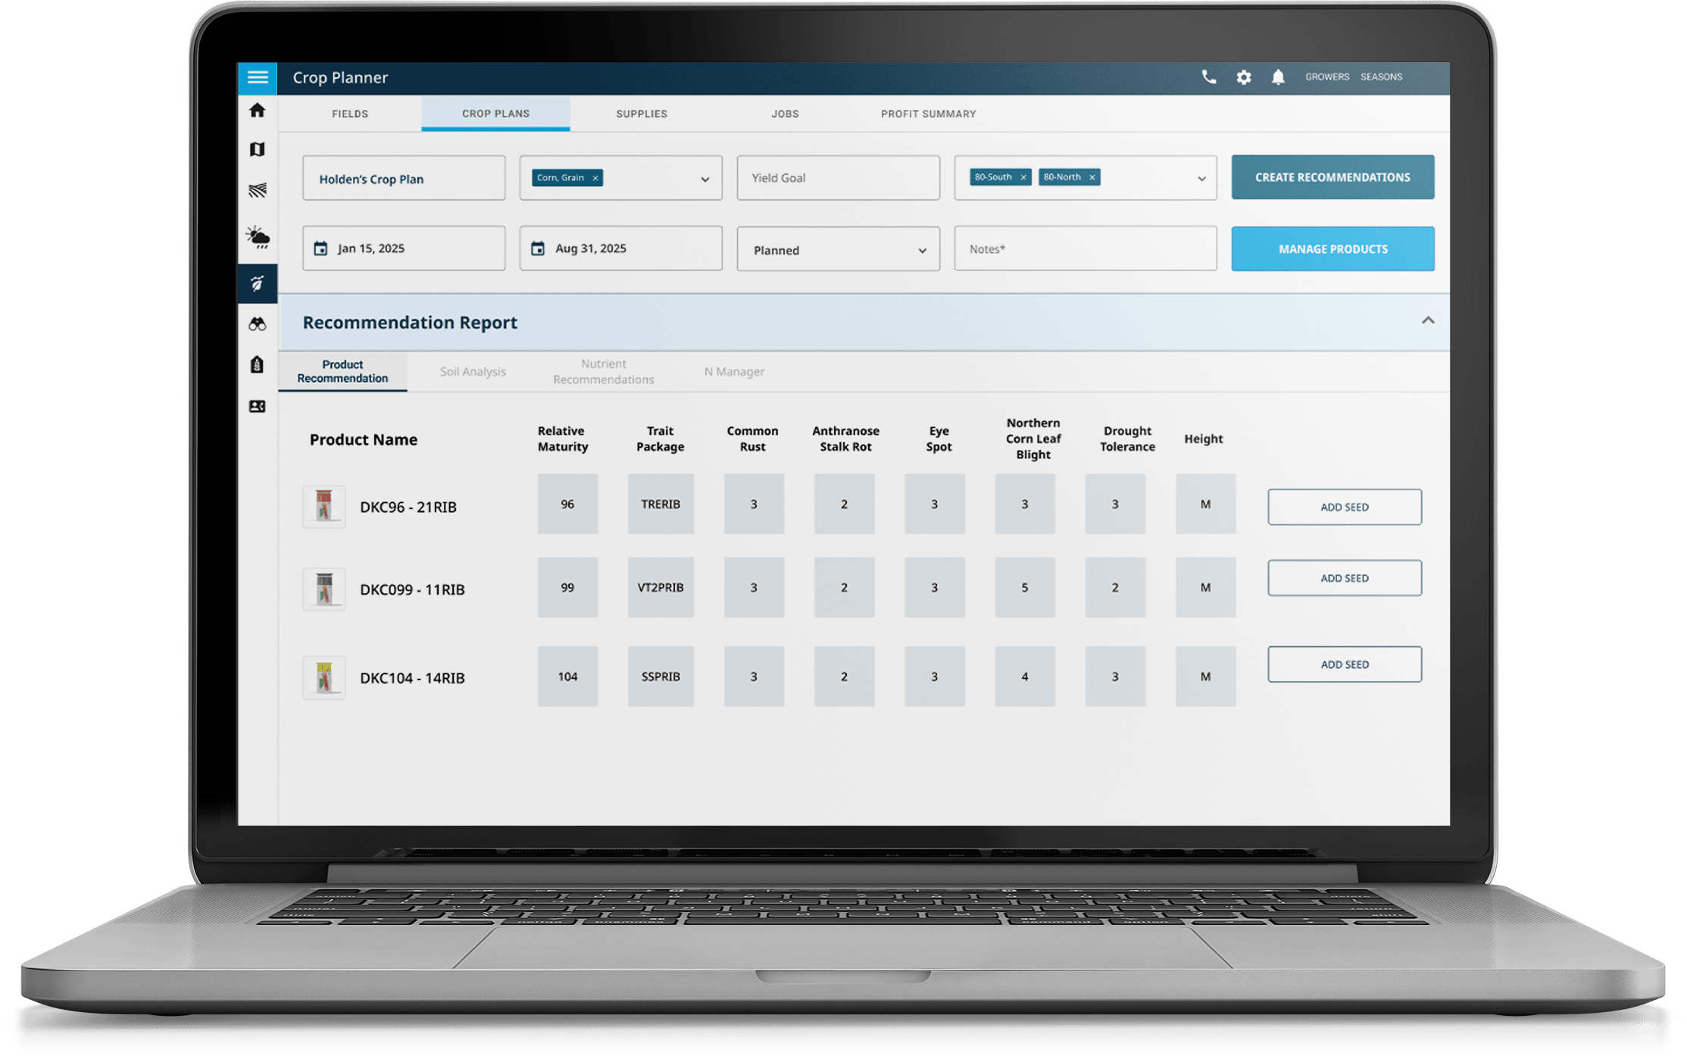Collapse the Recommendation Report section
1687x1056 pixels.
tap(1428, 320)
